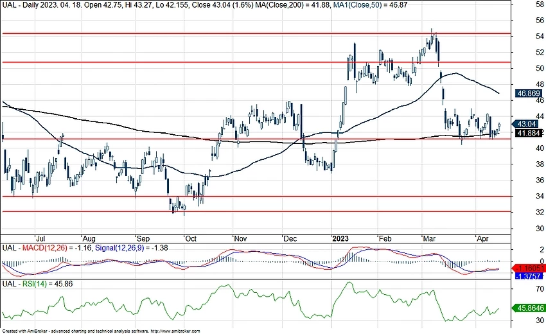Click the -1.16051 MACD value tag
This screenshot has width=546, height=334.
(x=530, y=268)
